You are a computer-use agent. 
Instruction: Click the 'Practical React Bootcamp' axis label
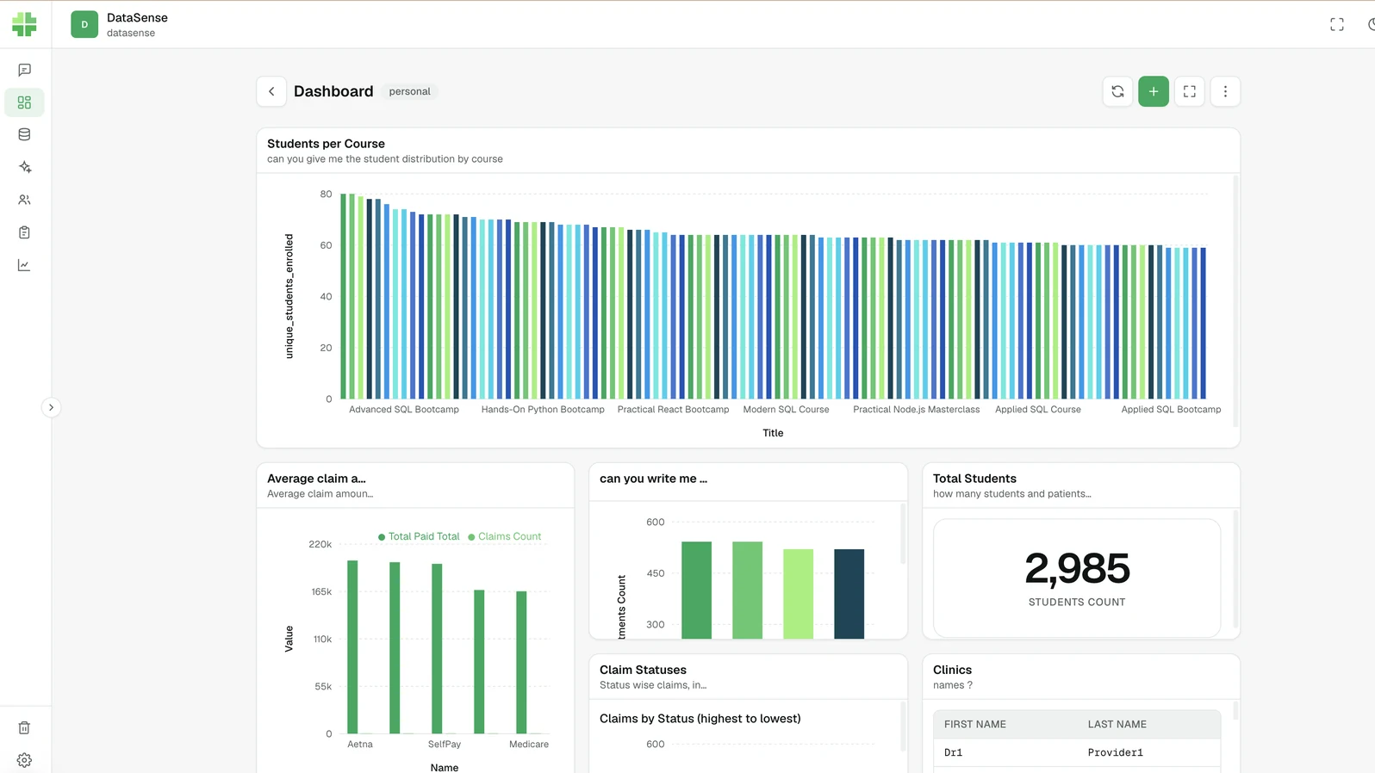pyautogui.click(x=673, y=410)
